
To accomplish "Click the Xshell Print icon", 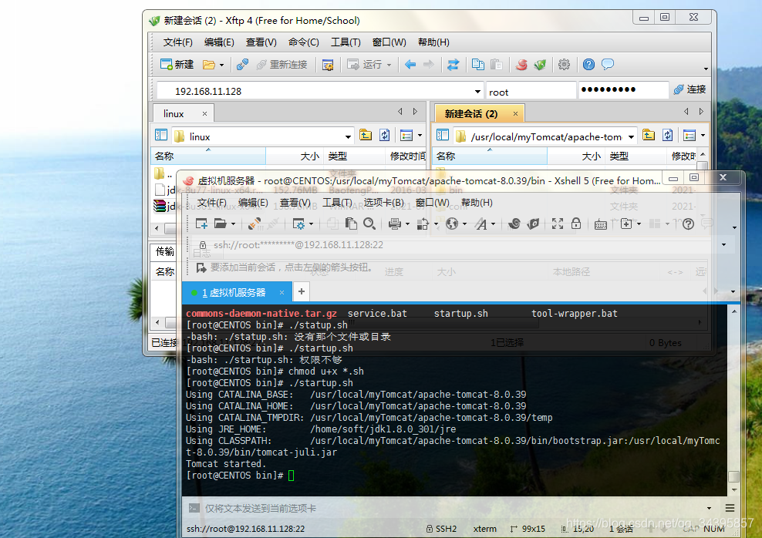I will tap(395, 224).
